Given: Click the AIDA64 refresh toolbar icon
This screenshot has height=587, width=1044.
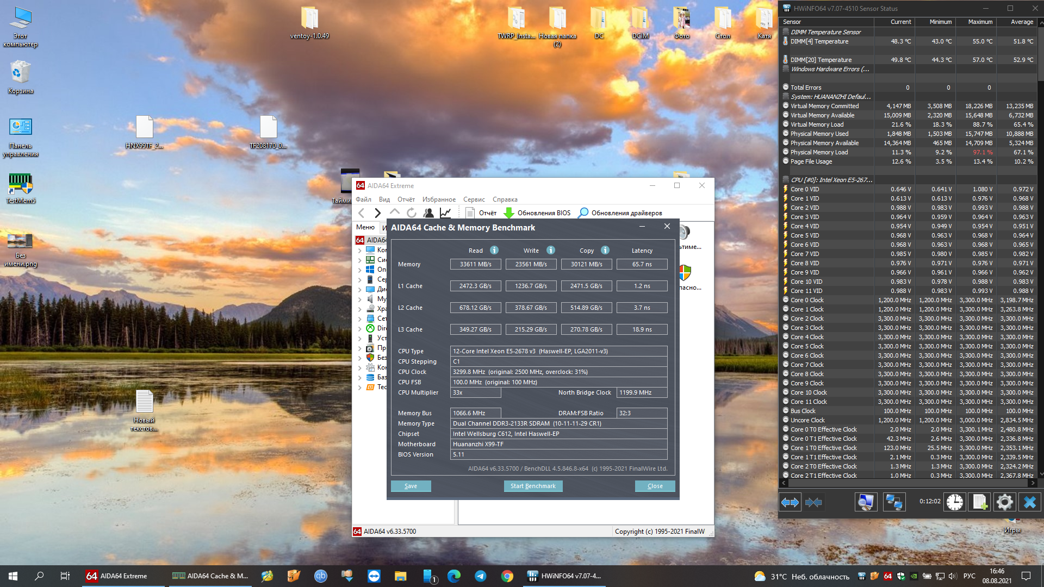Looking at the screenshot, I should click(412, 213).
